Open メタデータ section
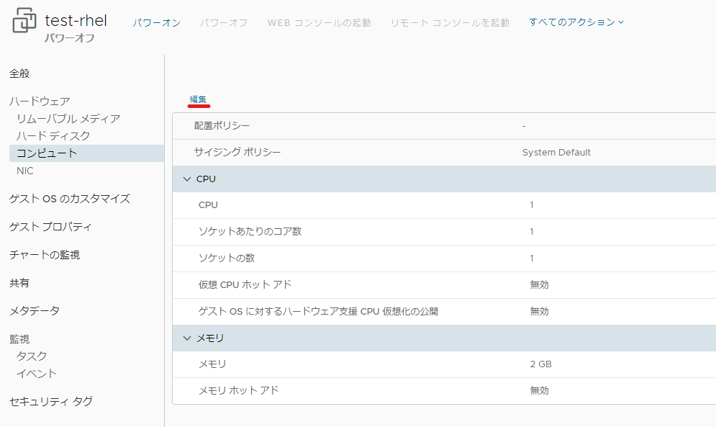Image resolution: width=716 pixels, height=427 pixels. [35, 311]
